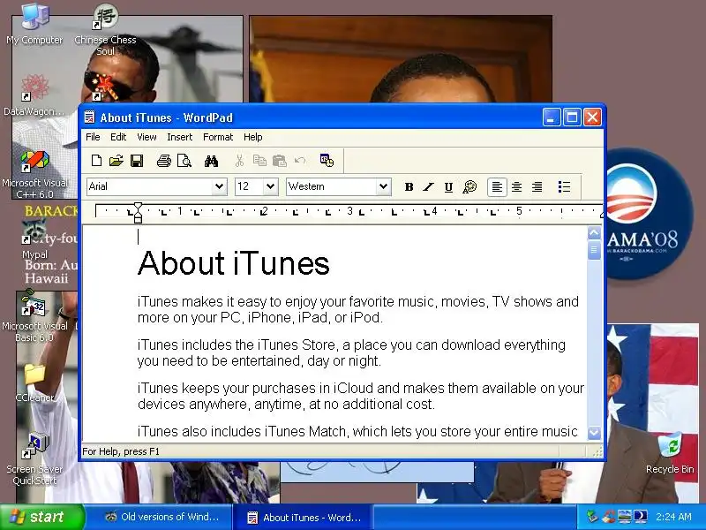Image resolution: width=706 pixels, height=530 pixels.
Task: Select Align Right in the format bar
Action: pos(537,186)
